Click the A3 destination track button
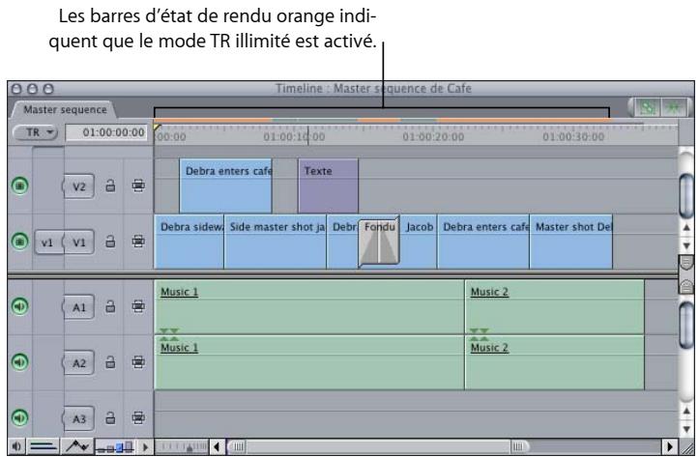 coord(78,418)
